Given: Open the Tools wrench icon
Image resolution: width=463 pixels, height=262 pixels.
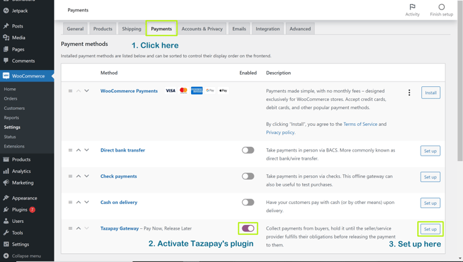Looking at the screenshot, I should [6, 233].
